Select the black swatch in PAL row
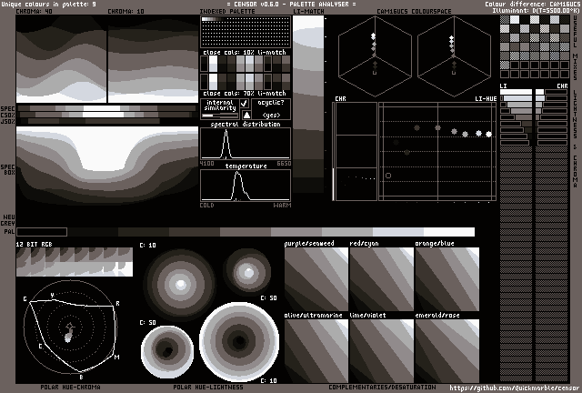Image resolution: width=582 pixels, height=393 pixels. click(x=42, y=232)
